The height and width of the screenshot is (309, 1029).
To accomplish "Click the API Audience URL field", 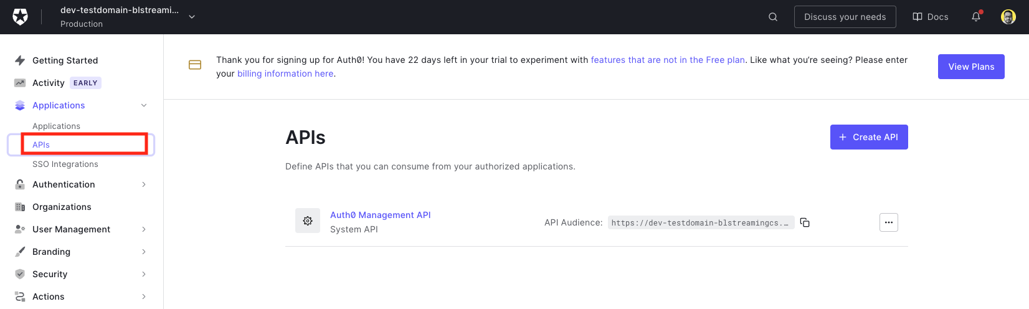I will coord(701,222).
